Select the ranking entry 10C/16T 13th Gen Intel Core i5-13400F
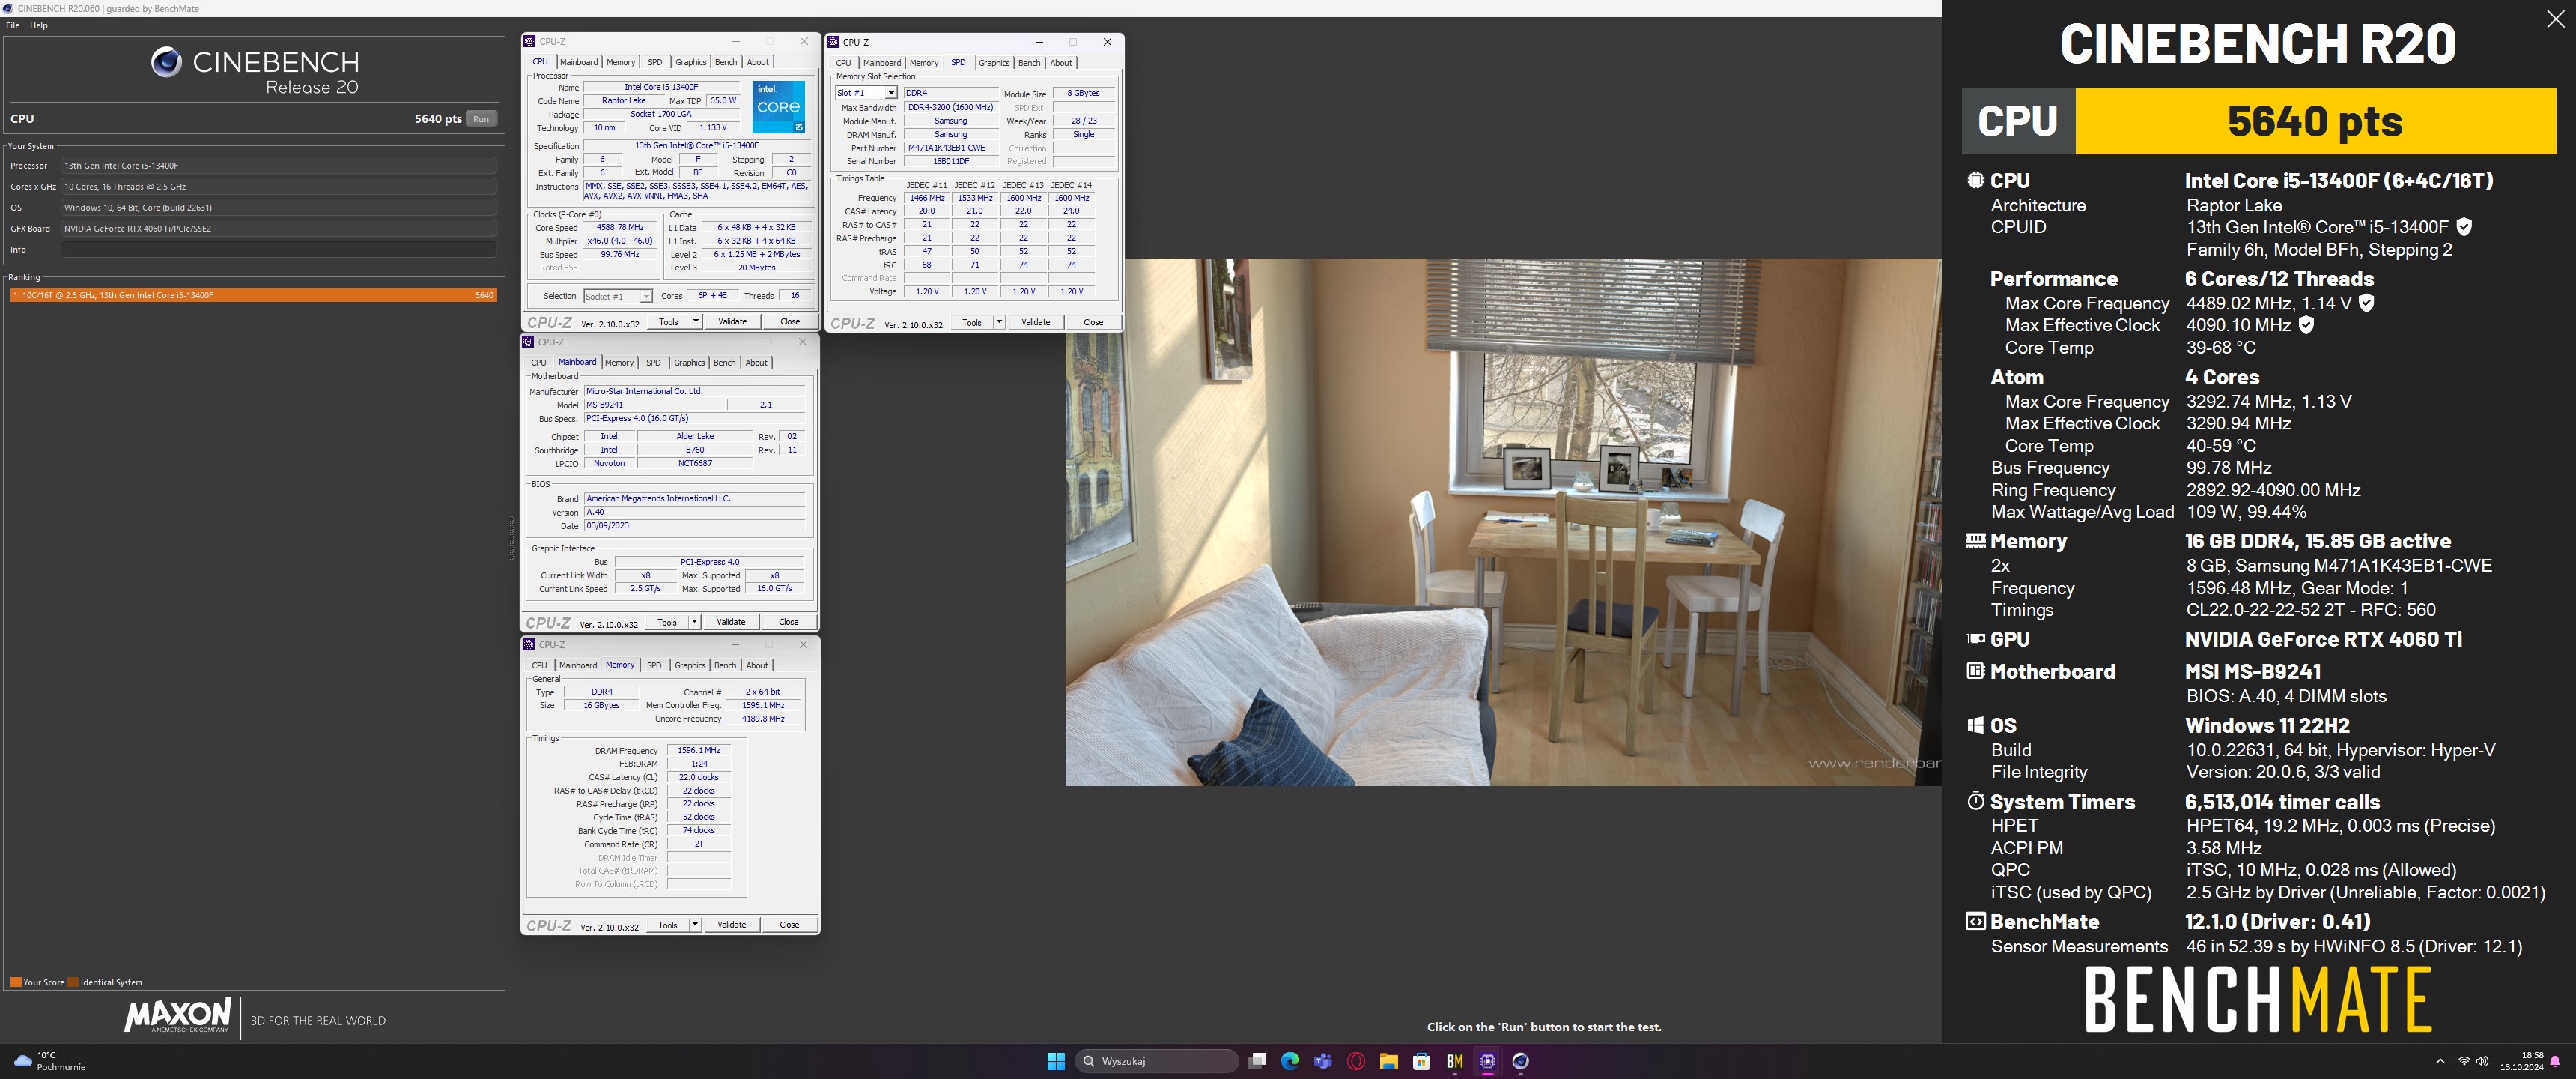Viewport: 2576px width, 1079px height. [x=253, y=295]
